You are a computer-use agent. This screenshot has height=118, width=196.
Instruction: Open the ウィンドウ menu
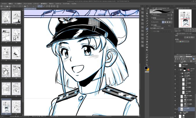pyautogui.click(x=66, y=4)
